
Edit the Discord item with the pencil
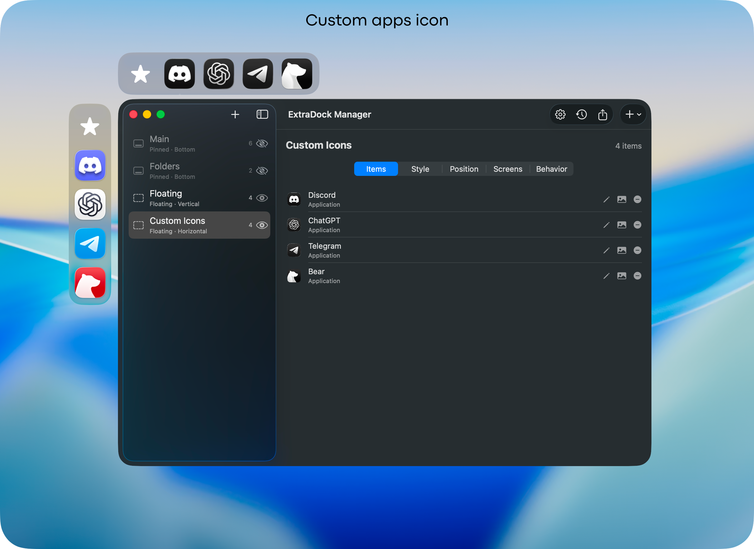pyautogui.click(x=606, y=199)
